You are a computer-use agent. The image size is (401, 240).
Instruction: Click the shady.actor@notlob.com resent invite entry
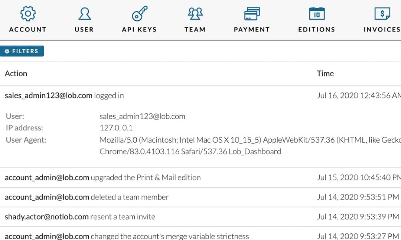tap(80, 217)
